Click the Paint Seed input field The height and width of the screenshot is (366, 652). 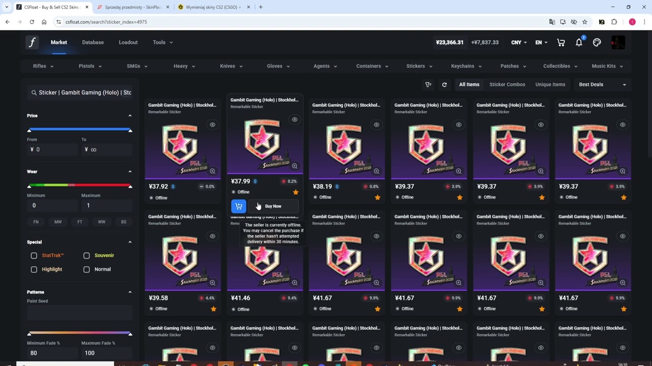79,313
